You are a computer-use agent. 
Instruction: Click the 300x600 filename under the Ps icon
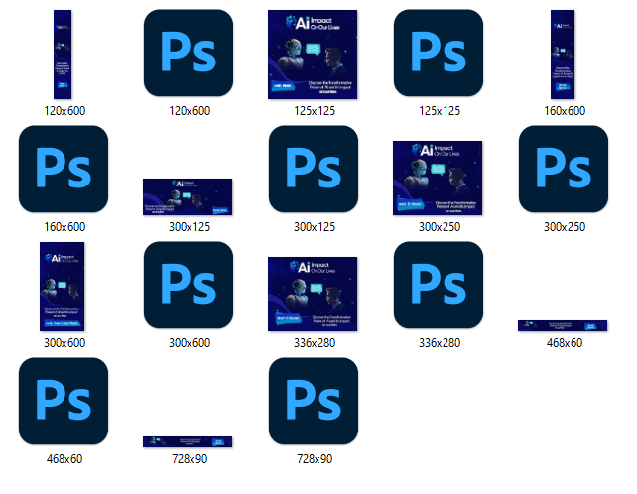[x=190, y=343]
